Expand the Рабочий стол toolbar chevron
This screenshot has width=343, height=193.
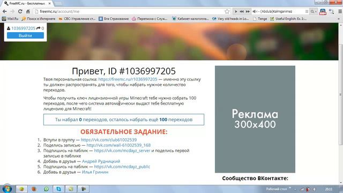tap(290, 188)
